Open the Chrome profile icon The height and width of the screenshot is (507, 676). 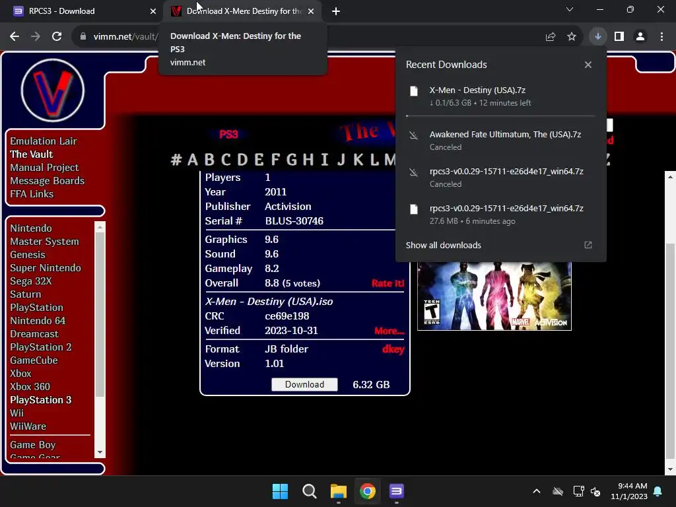(x=640, y=37)
